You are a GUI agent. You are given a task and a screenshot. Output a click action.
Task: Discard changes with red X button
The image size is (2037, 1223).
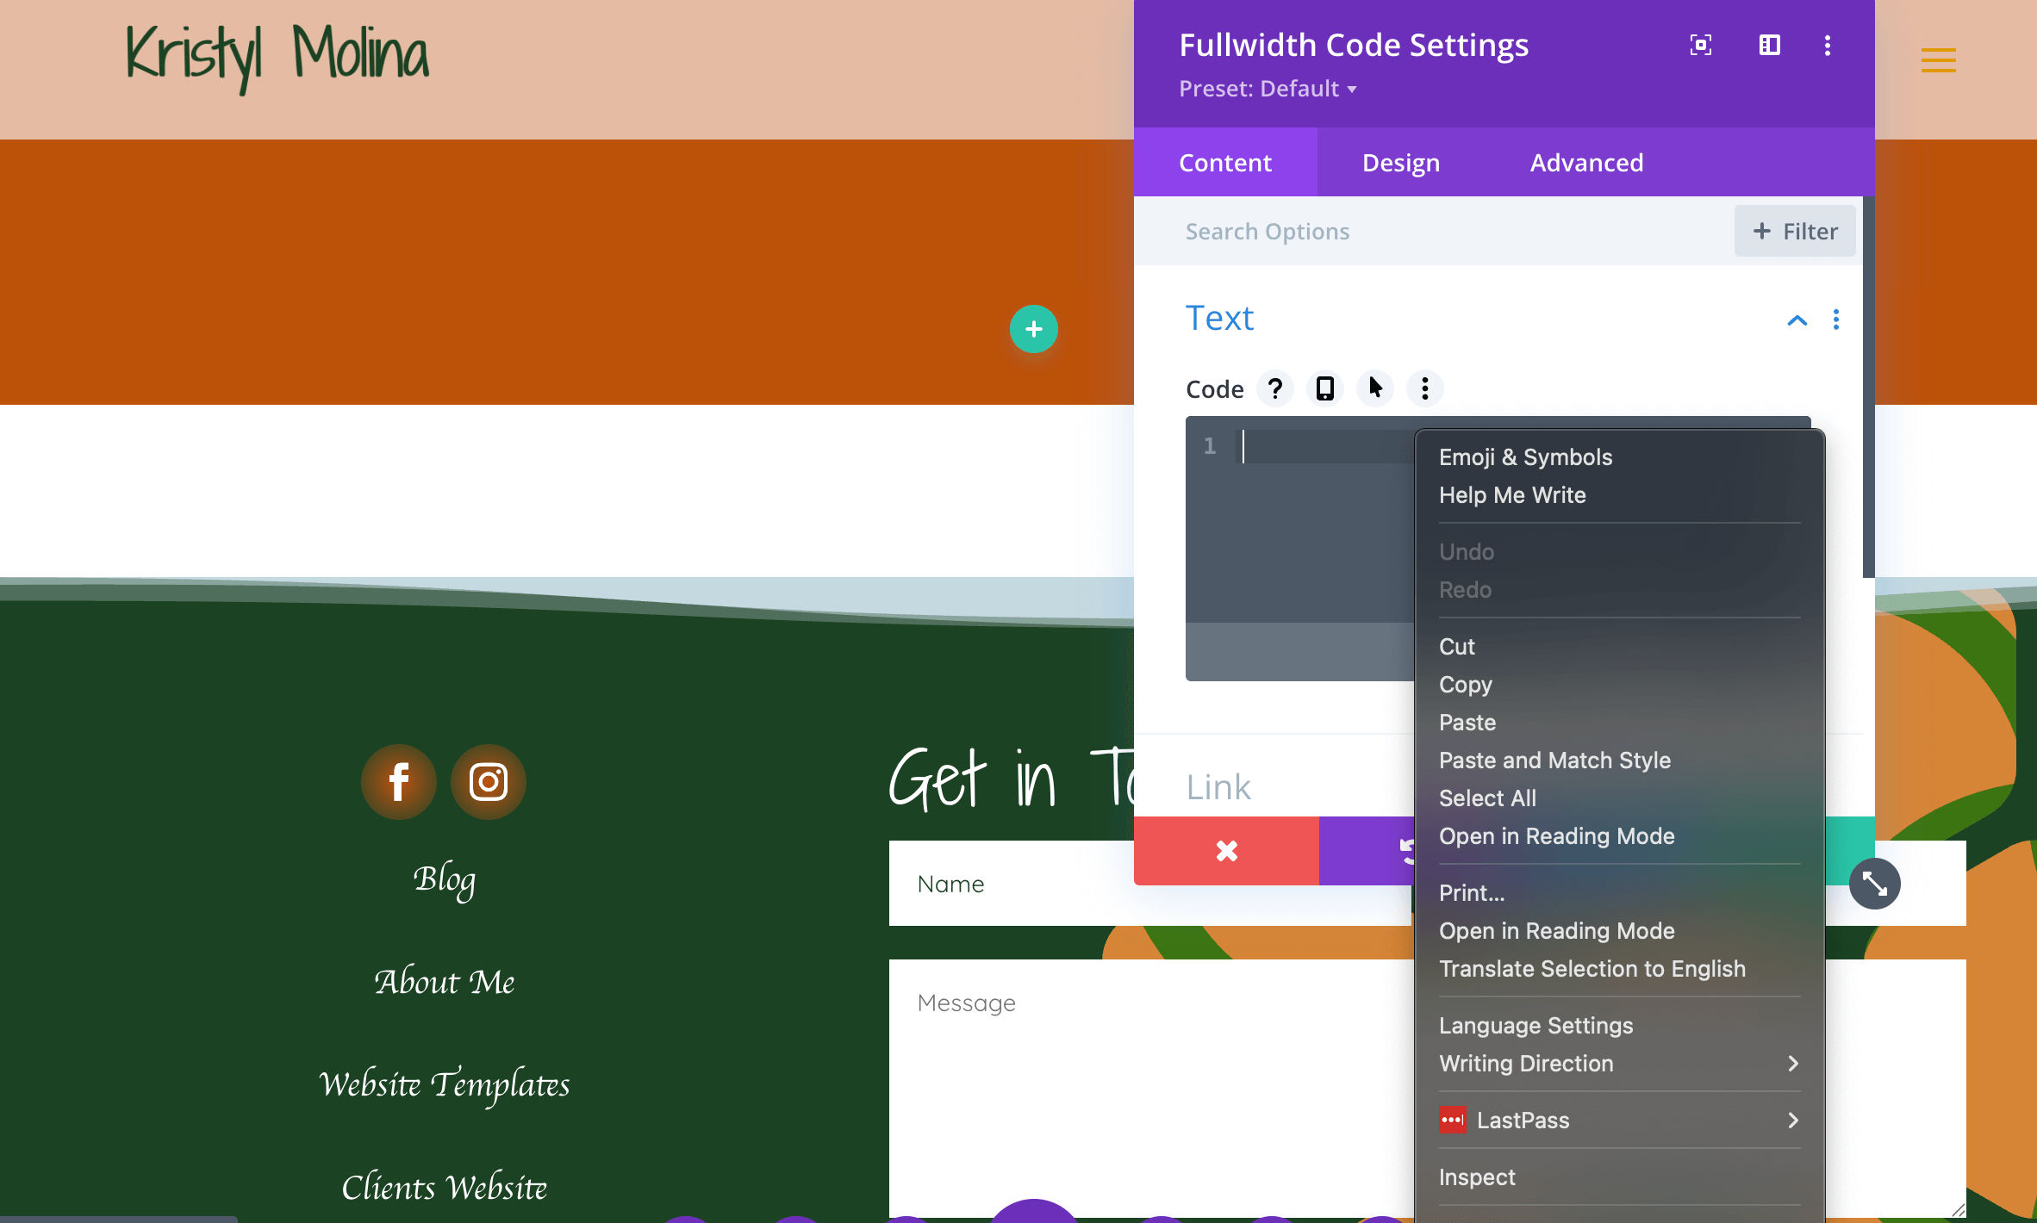pos(1227,851)
